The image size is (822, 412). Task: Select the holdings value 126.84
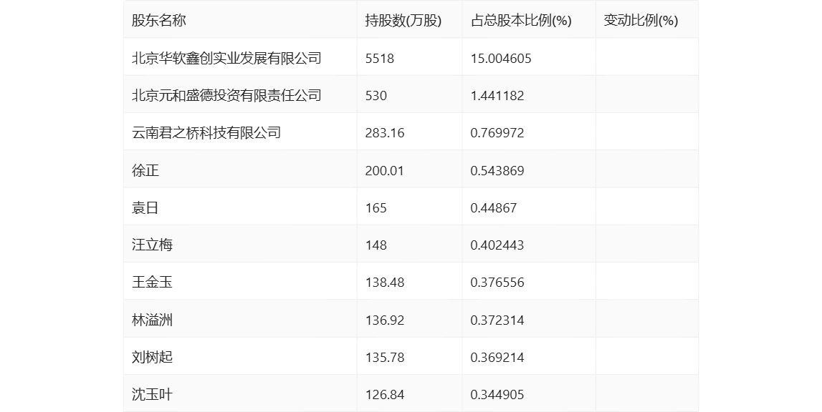385,394
